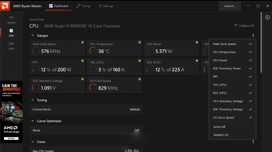
Task: Open Cores three-dot options menu
Action: 253,142
